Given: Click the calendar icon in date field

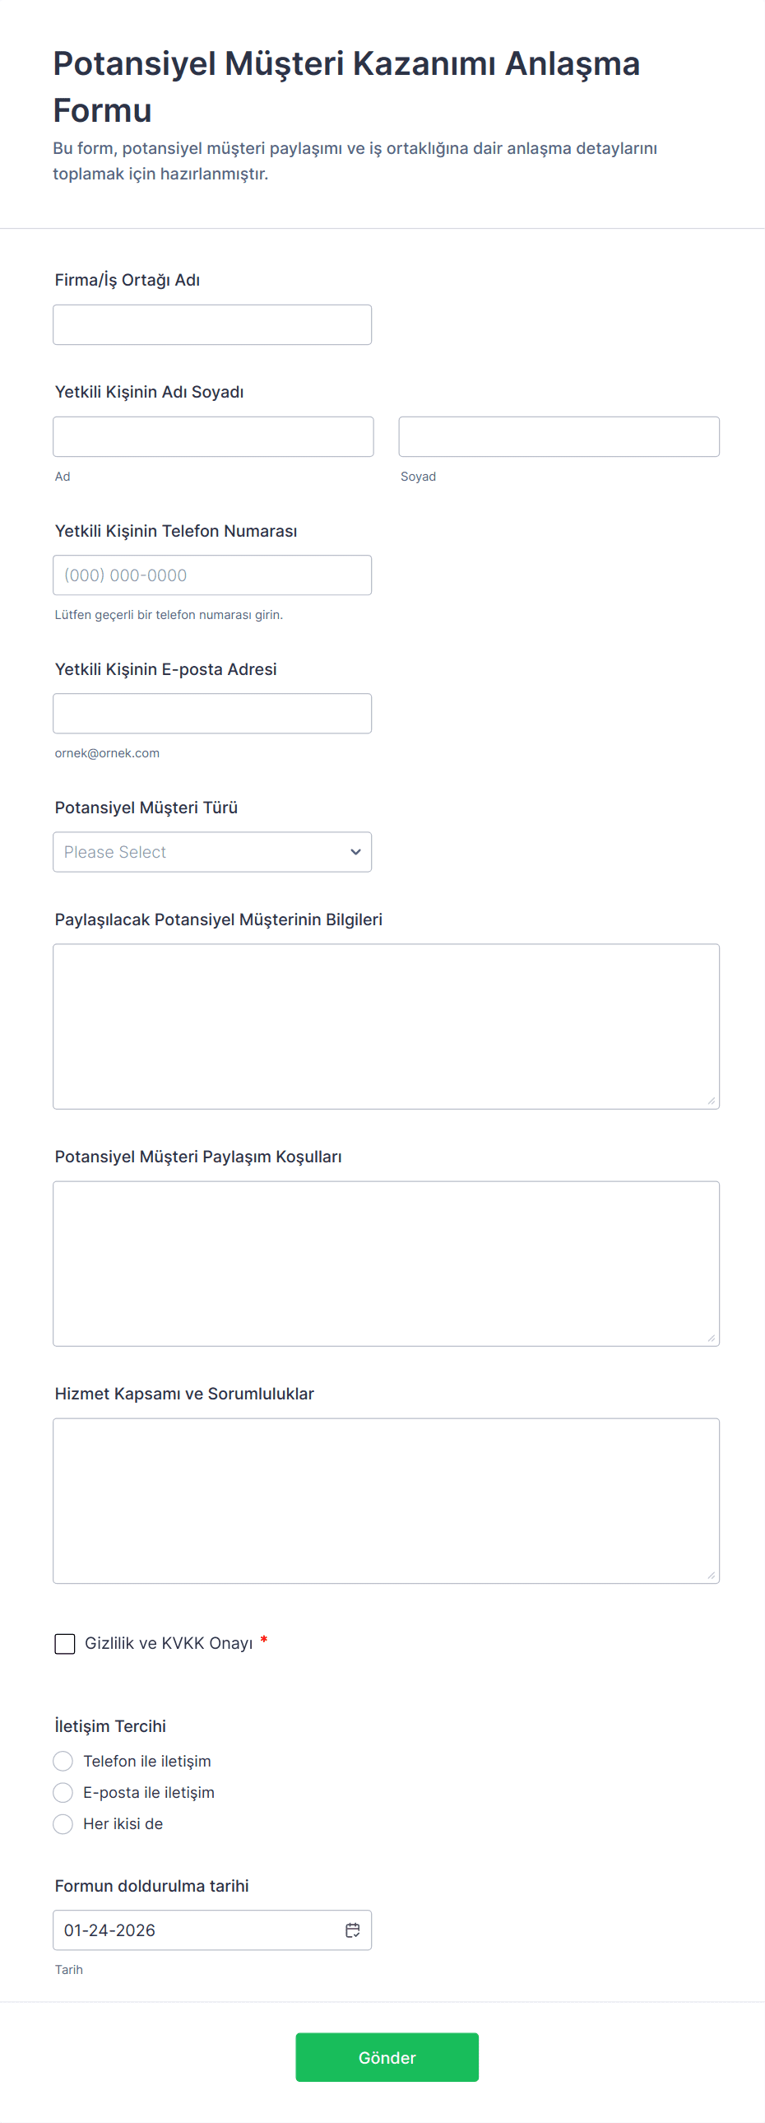Looking at the screenshot, I should coord(352,1930).
